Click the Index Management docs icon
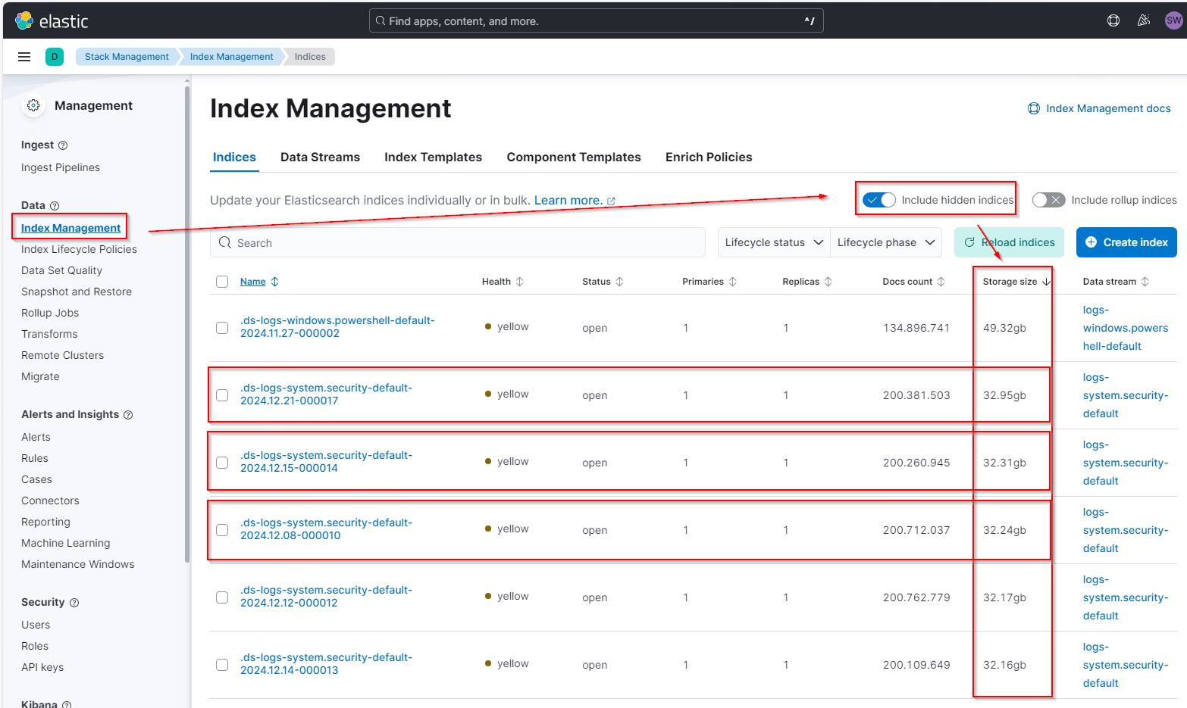 (1034, 108)
